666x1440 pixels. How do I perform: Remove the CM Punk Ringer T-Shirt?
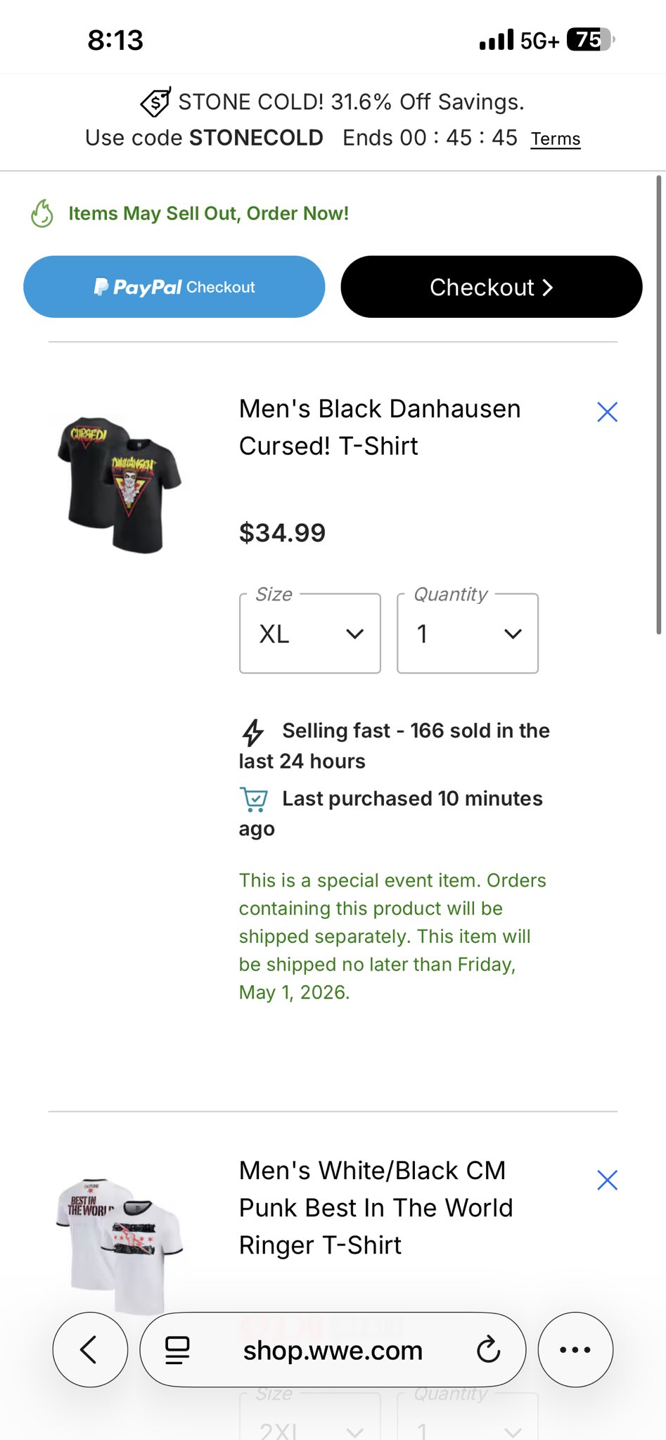point(607,1180)
